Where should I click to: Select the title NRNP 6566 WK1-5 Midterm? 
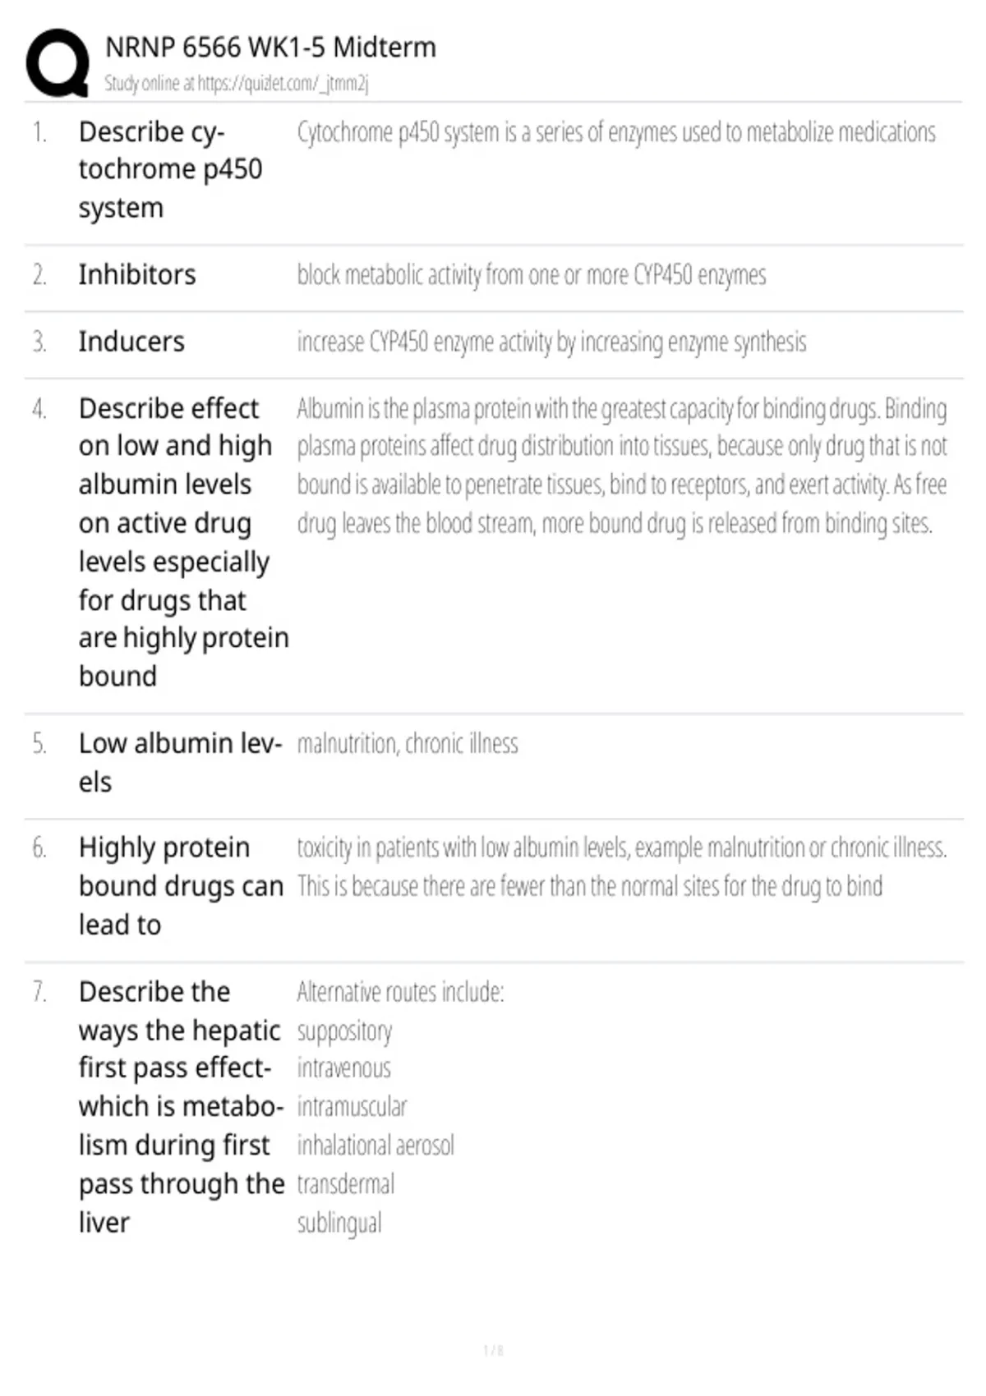tap(270, 48)
